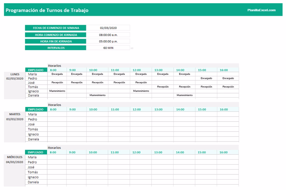Click the week start date field 02/03/2020
This screenshot has width=286, height=190.
(108, 28)
